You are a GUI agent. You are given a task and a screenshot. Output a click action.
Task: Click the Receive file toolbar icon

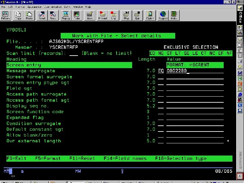pyautogui.click(x=53, y=15)
